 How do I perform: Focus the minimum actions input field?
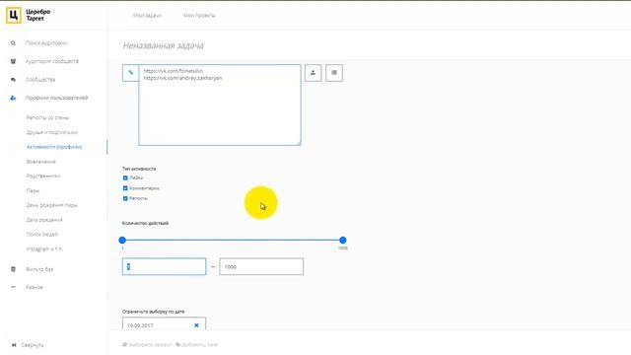click(165, 267)
